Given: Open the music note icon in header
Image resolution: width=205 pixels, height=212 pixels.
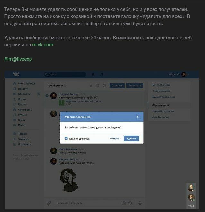Looking at the screenshot, I should [102, 74].
